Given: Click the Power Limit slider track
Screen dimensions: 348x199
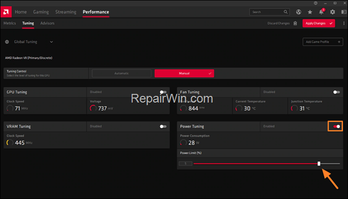Looking at the screenshot, I should pos(266,164).
